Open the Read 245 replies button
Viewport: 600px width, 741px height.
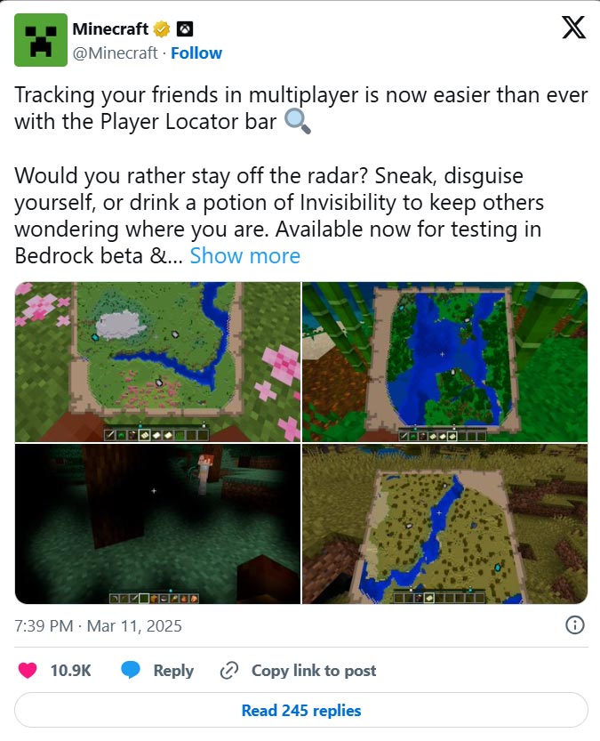pos(301,710)
